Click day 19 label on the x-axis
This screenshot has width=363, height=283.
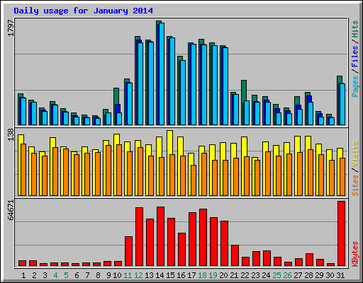point(213,275)
